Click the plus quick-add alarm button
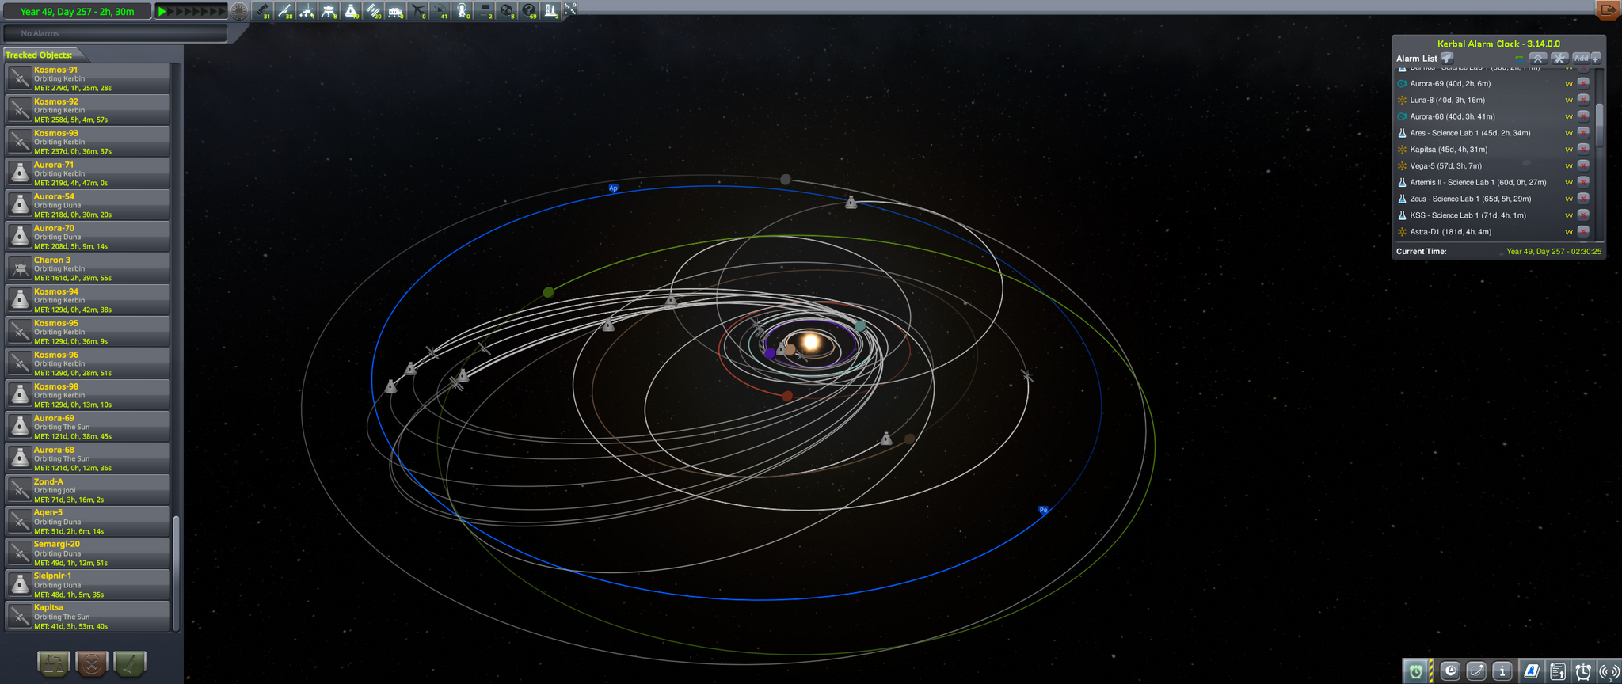 pos(1596,58)
